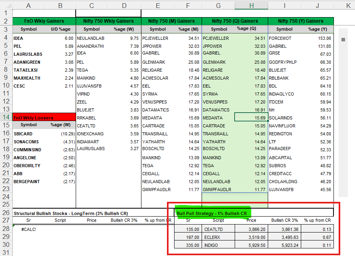Select the ANANDRATHI cell

[92, 46]
